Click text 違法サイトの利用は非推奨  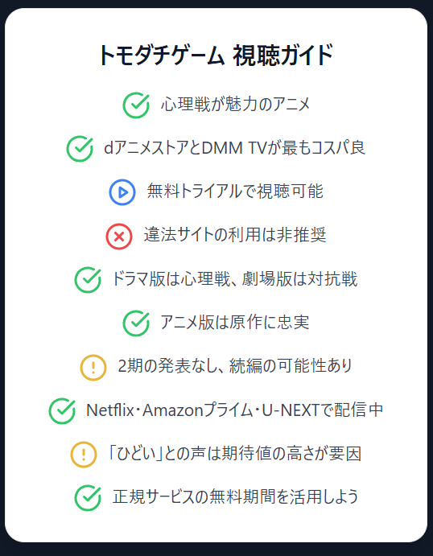(235, 236)
